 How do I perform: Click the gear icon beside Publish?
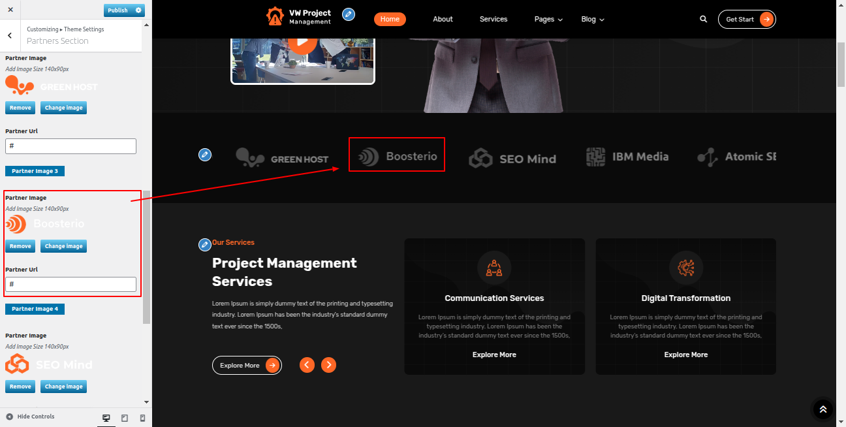[138, 10]
